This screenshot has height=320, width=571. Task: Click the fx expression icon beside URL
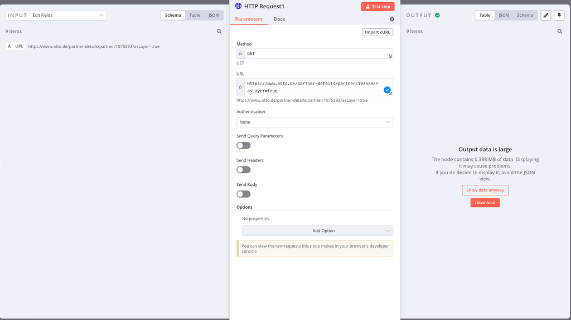click(240, 87)
